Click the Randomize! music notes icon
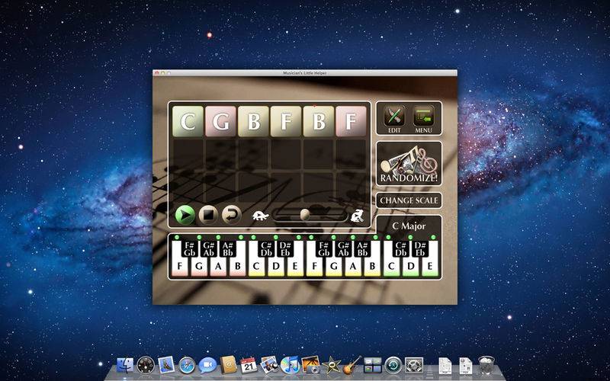The image size is (610, 381). 409,163
